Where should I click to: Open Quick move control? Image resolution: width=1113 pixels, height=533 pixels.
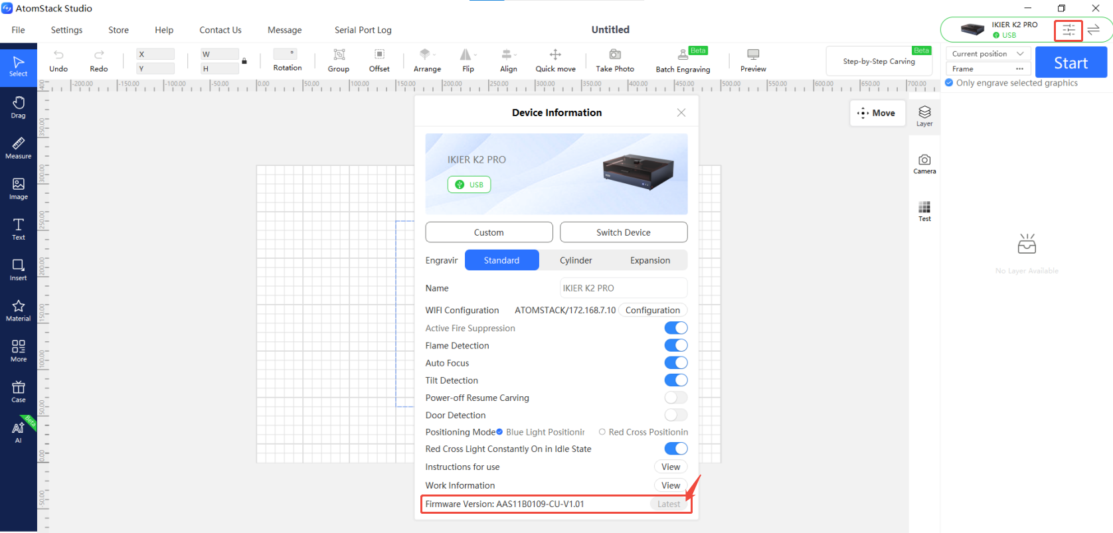(555, 60)
